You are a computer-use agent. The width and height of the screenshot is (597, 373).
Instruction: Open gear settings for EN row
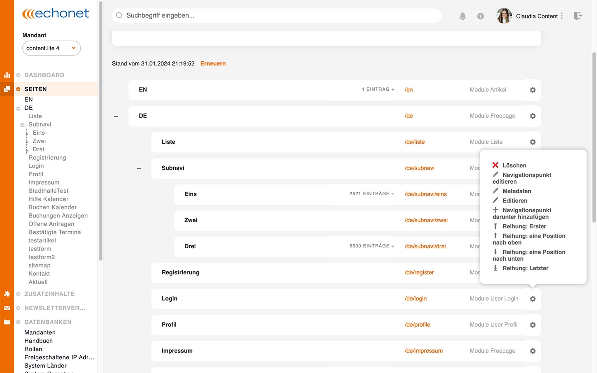pyautogui.click(x=533, y=90)
